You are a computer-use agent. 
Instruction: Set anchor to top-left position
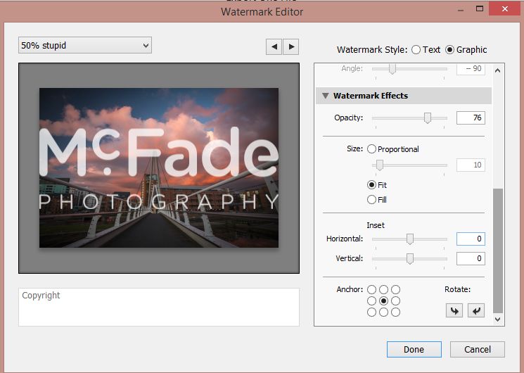(x=371, y=289)
